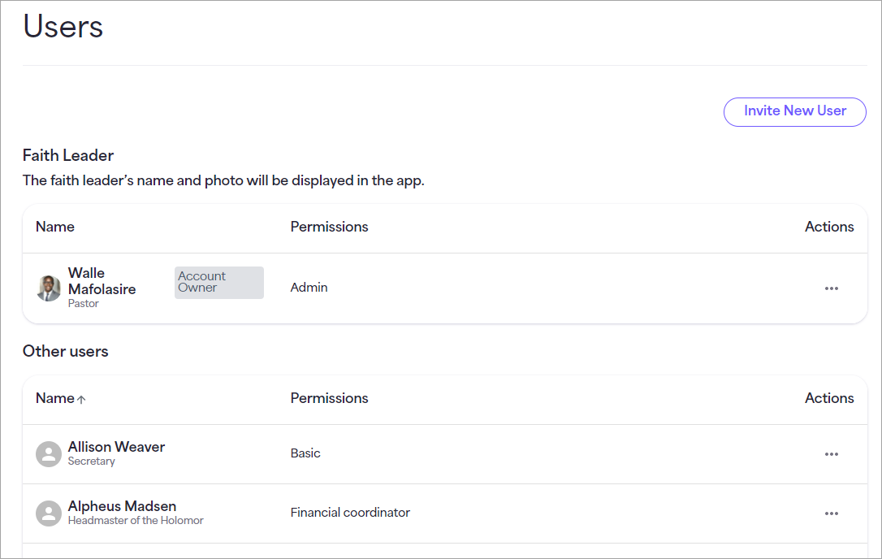Click the Faith Leader section heading
882x559 pixels.
68,155
